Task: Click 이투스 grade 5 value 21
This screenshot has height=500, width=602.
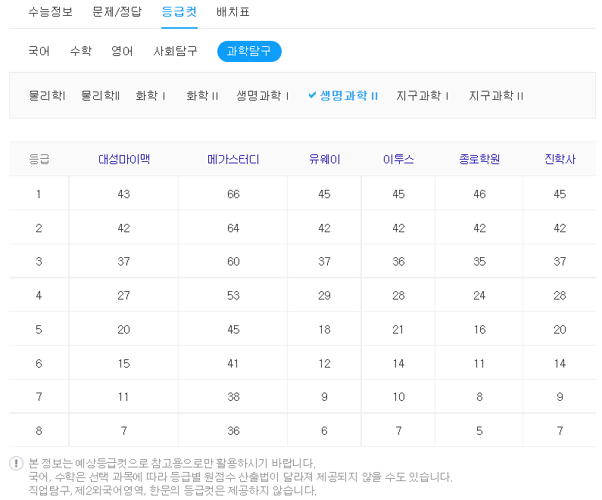Action: [398, 329]
